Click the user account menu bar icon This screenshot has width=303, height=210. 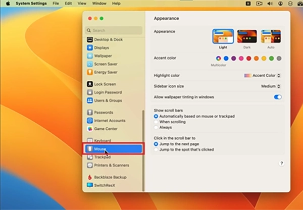point(280,4)
